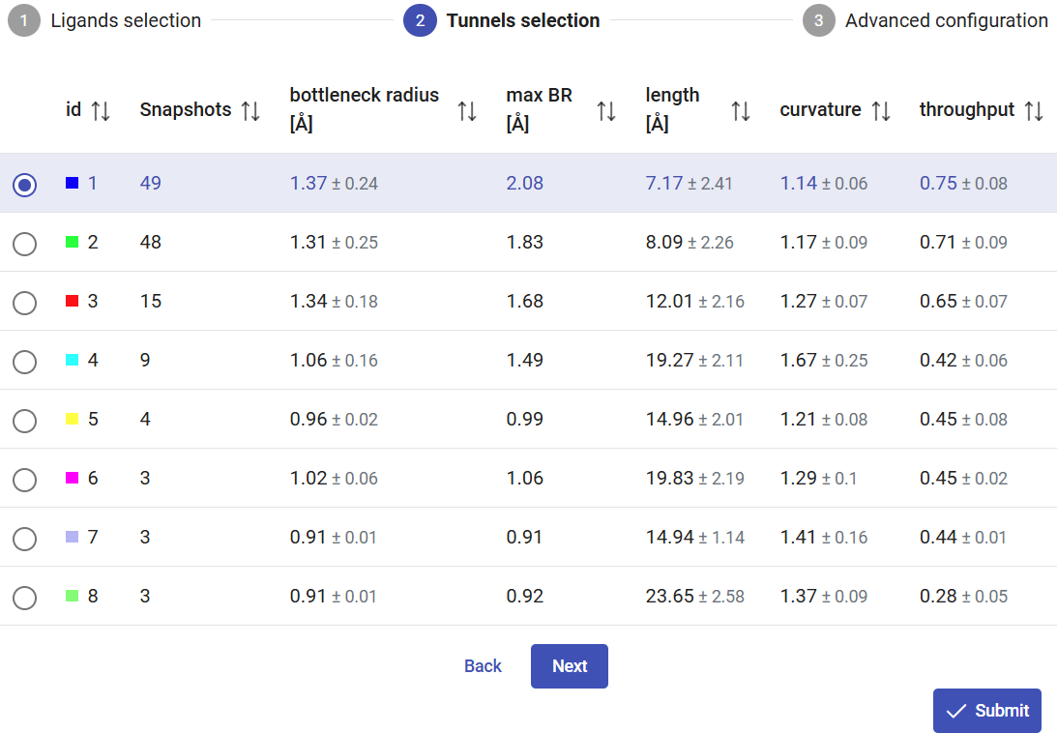Screen dimensions: 1057x733
Task: Choose tunnel 8 radio button
Action: [25, 598]
